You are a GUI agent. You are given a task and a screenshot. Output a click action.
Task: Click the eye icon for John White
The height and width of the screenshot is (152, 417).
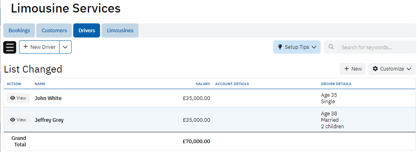13,98
